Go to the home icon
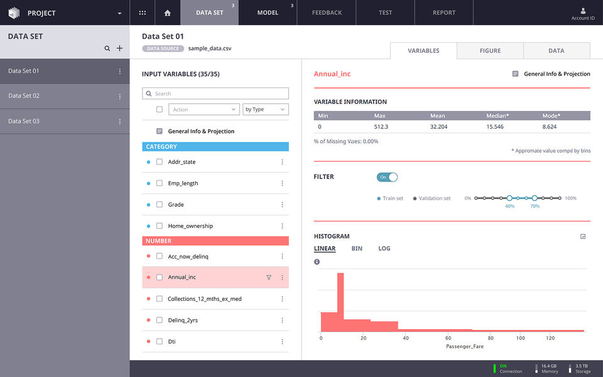This screenshot has height=377, width=603. click(167, 13)
